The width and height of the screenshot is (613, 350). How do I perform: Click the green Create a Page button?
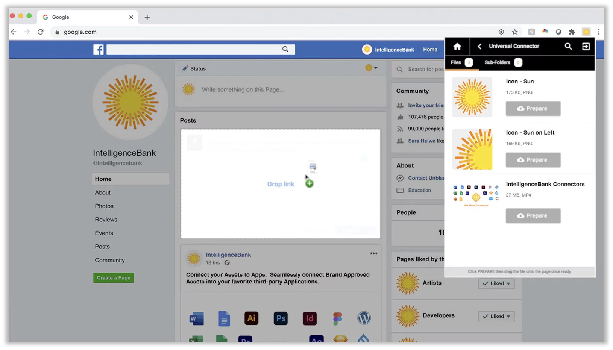pos(114,278)
